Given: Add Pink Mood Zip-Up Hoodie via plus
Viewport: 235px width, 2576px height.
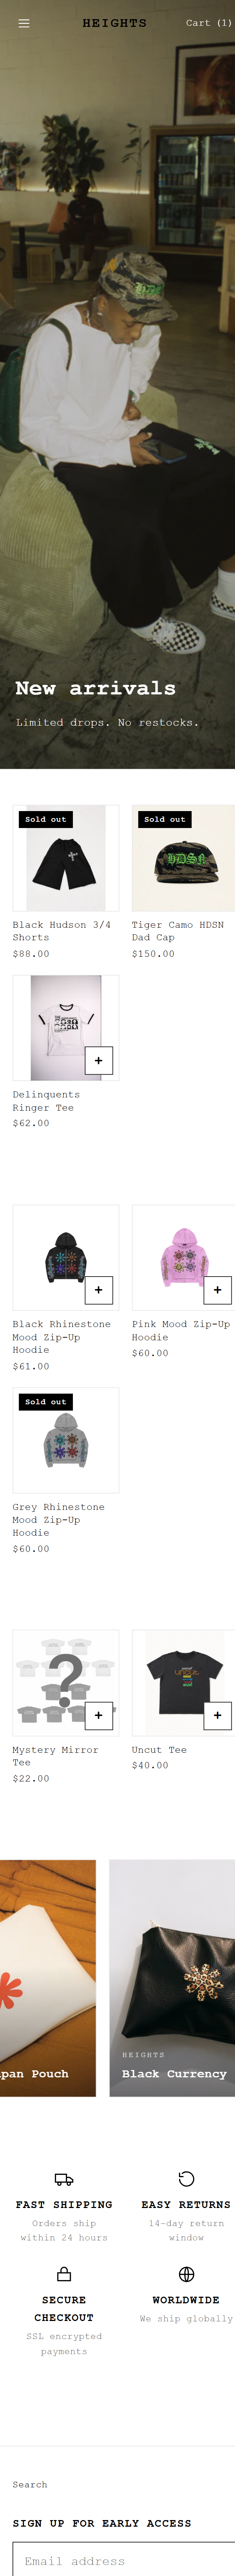Looking at the screenshot, I should point(217,1290).
